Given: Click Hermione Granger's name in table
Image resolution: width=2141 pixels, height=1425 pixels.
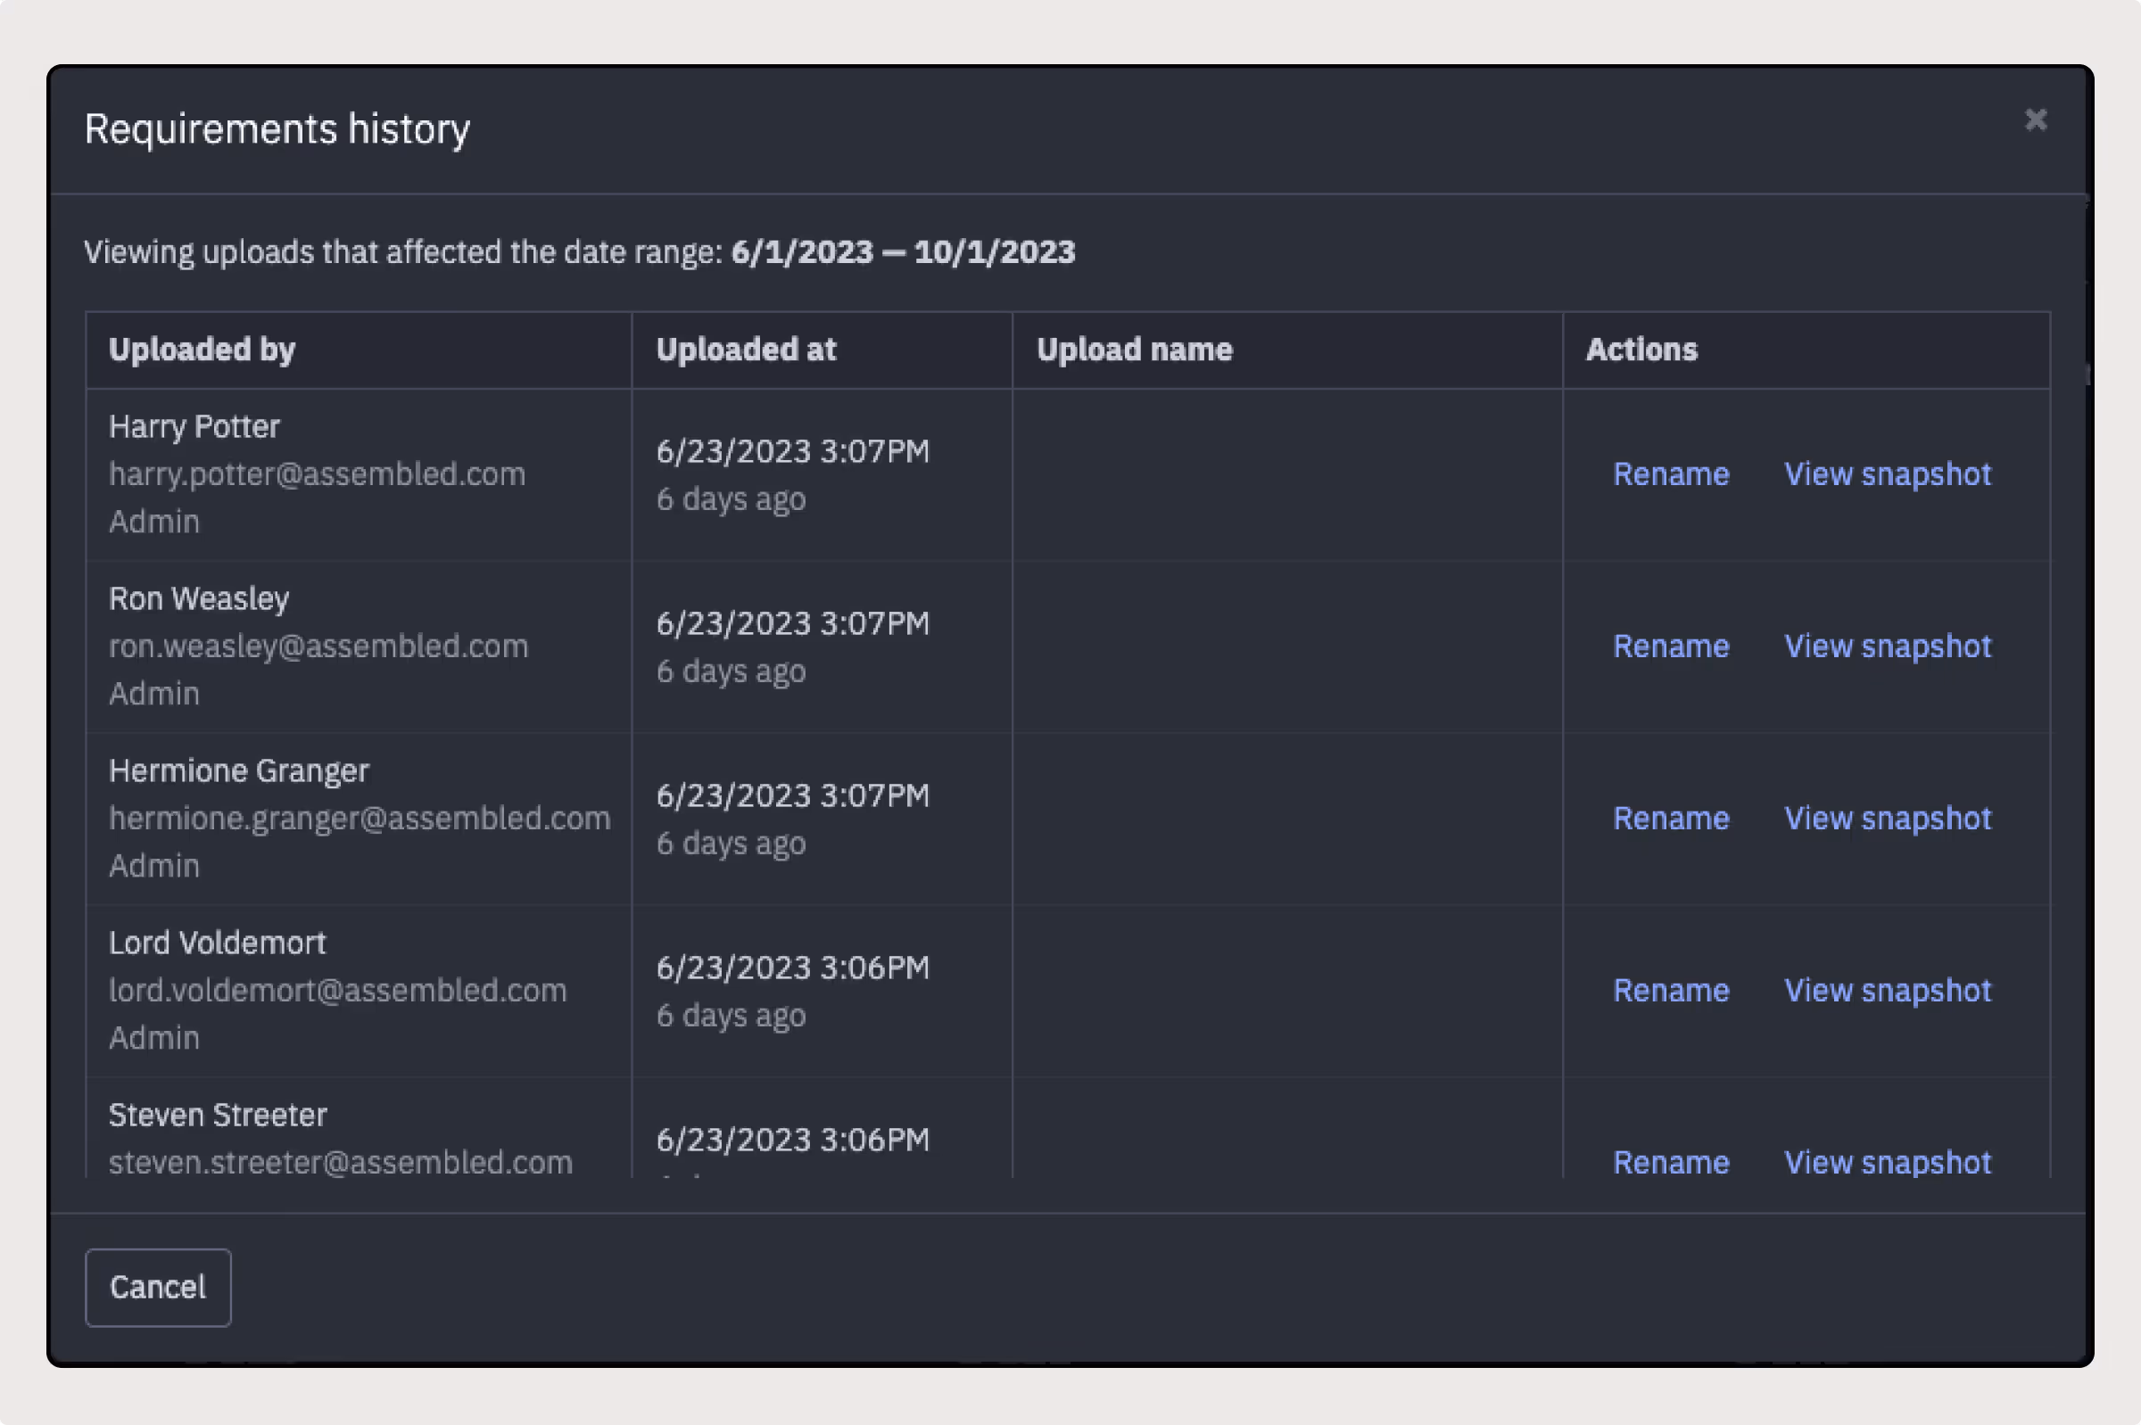Looking at the screenshot, I should click(238, 770).
